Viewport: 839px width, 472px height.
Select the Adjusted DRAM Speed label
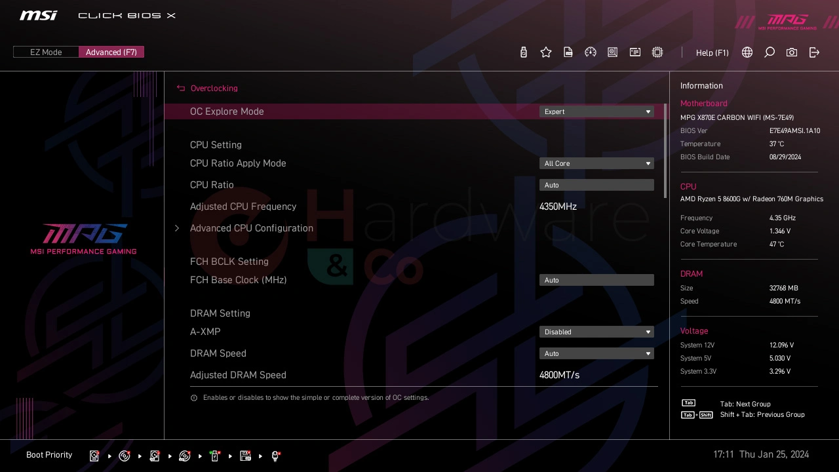(x=238, y=375)
